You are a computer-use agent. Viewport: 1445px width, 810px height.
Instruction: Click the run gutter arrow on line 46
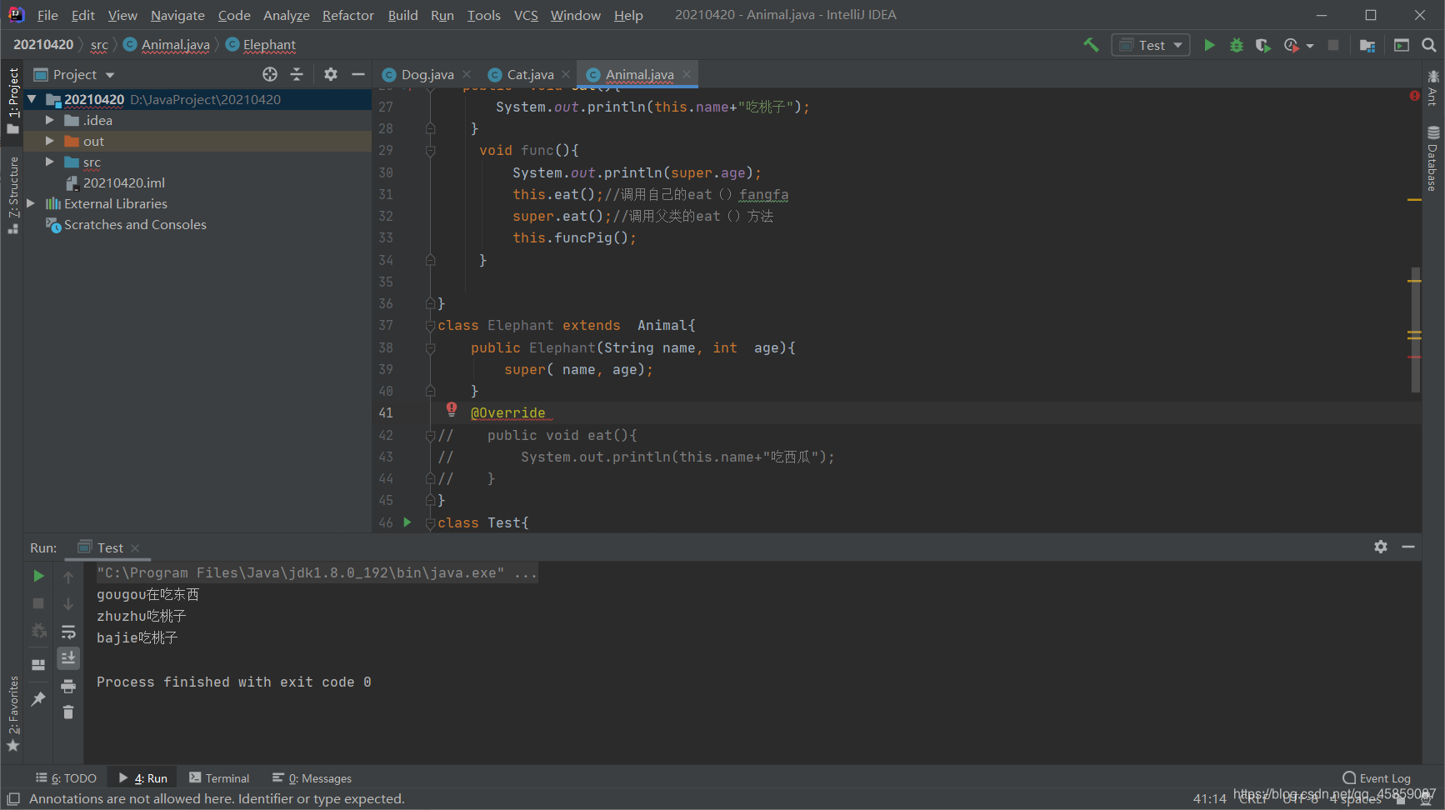click(x=407, y=522)
